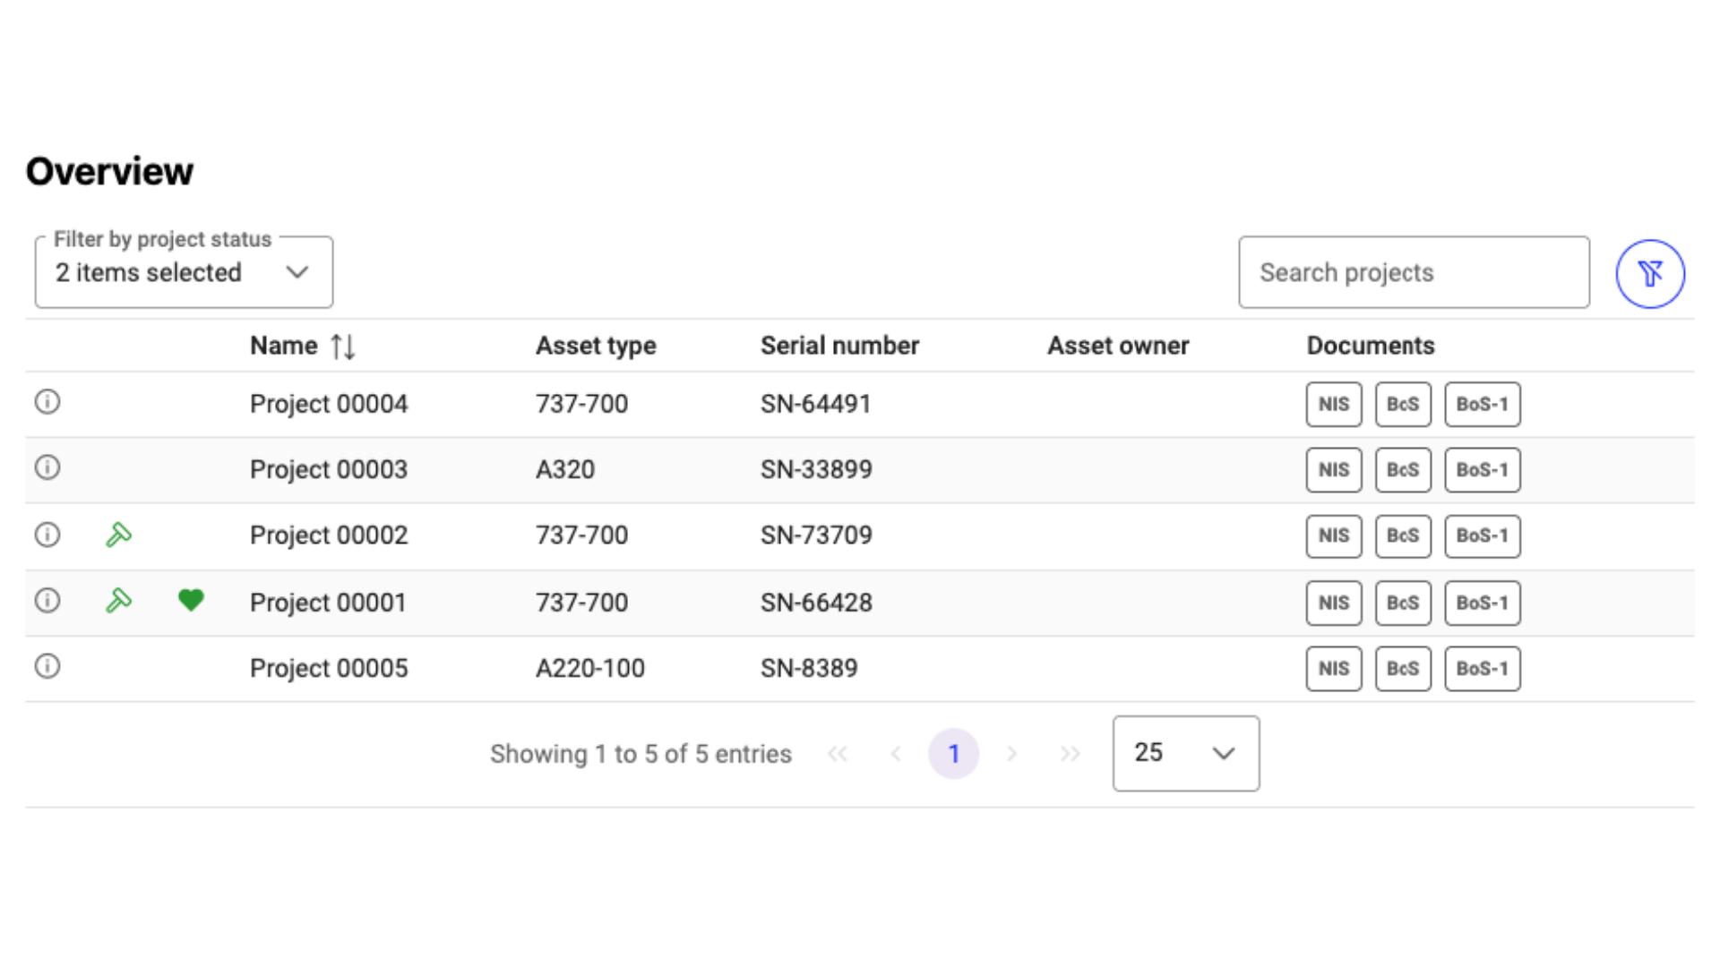Sort by Name using the arrows icon
Screen dimensions: 1720x967
point(342,347)
